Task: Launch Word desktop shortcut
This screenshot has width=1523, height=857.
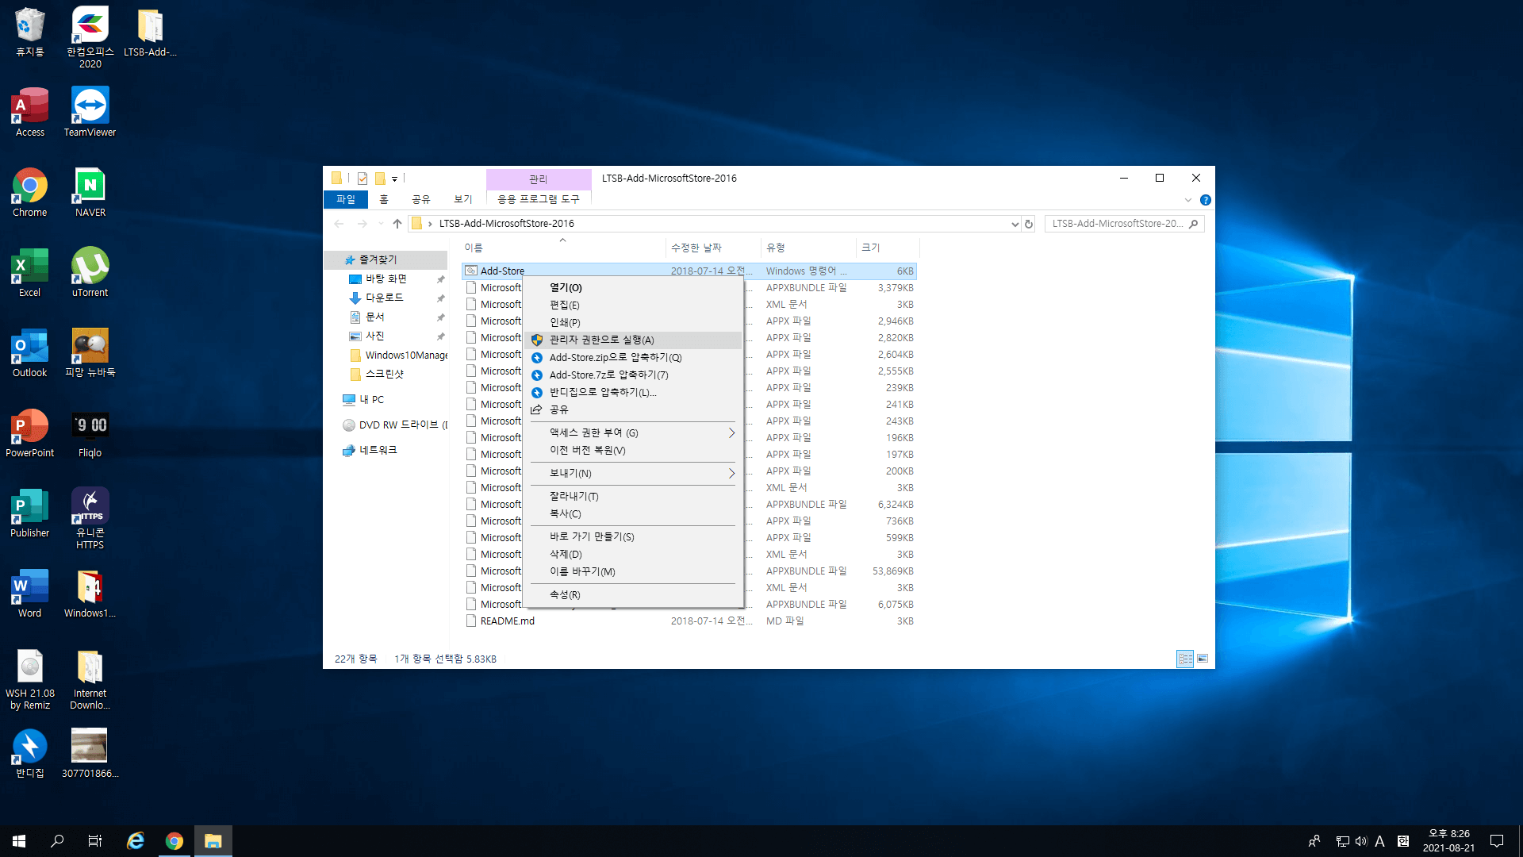Action: point(30,593)
